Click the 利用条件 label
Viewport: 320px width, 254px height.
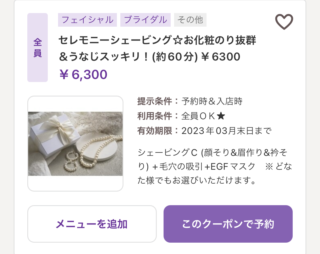click(155, 116)
